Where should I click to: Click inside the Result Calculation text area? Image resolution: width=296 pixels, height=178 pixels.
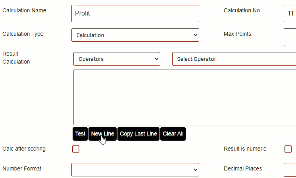click(185, 97)
